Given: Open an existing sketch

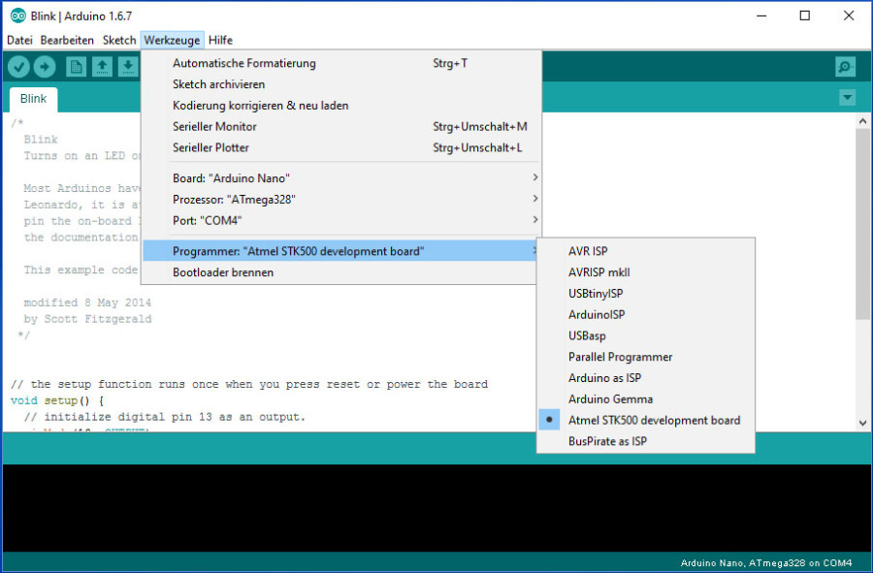Looking at the screenshot, I should 102,66.
